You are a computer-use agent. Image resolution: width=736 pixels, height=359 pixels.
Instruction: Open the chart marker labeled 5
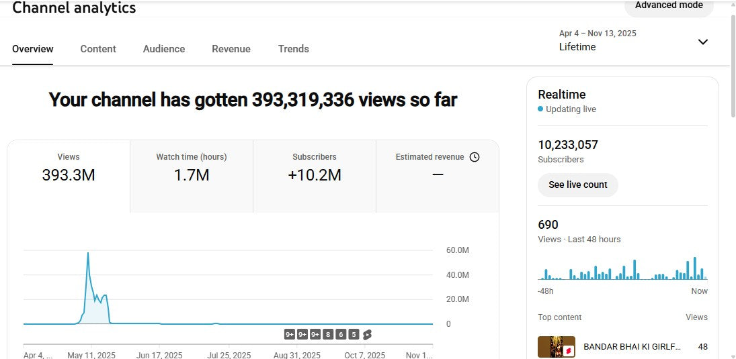(354, 334)
